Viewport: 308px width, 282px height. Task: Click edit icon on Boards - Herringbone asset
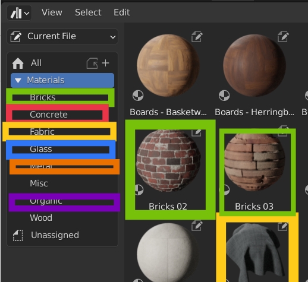coord(283,36)
